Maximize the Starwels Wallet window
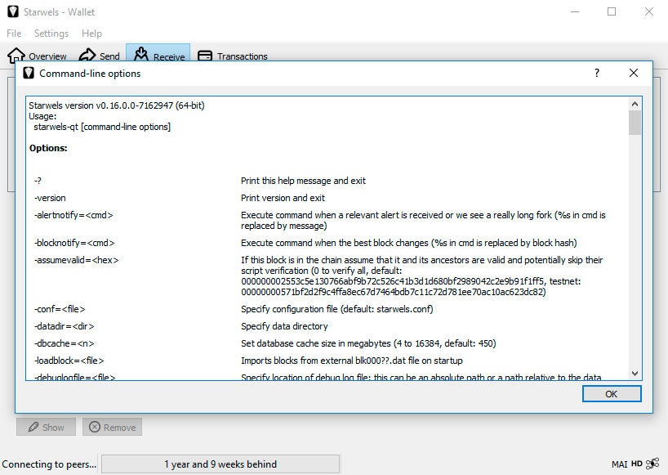 (612, 11)
